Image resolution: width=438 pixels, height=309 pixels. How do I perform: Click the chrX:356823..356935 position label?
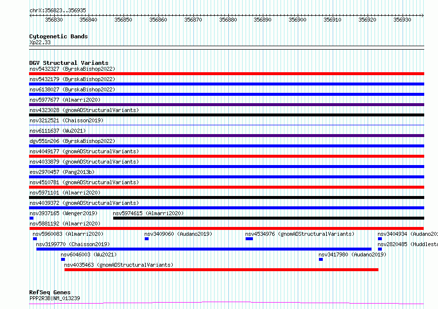point(58,10)
